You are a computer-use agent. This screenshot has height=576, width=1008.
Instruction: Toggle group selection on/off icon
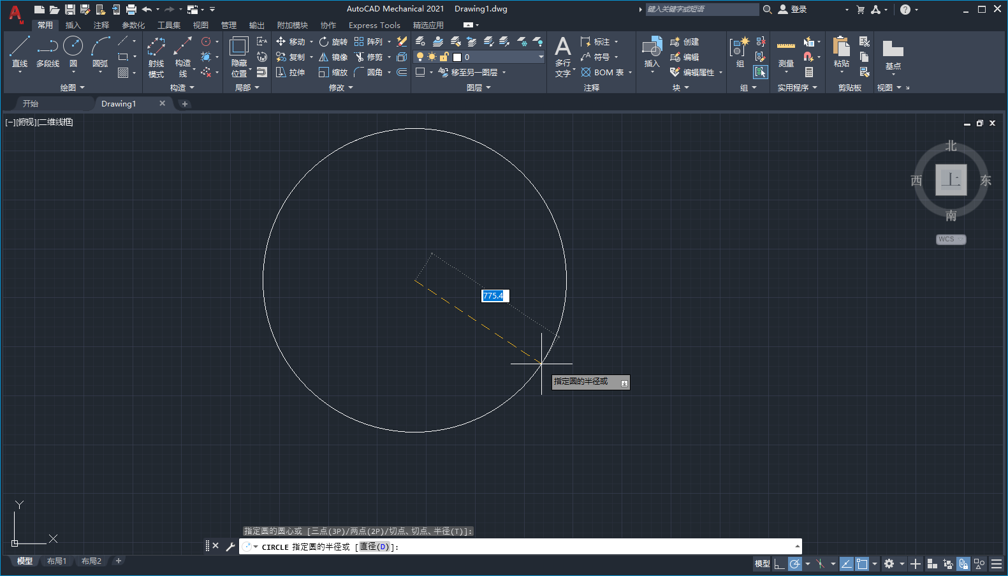click(x=761, y=72)
